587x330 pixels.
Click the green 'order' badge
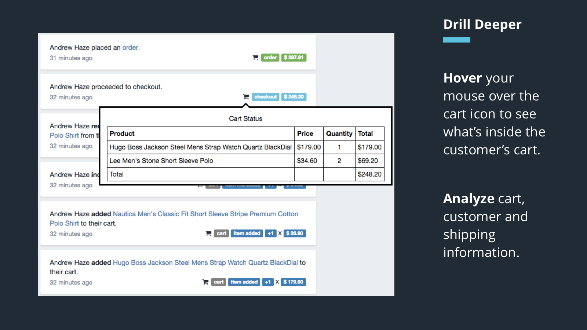pos(270,58)
